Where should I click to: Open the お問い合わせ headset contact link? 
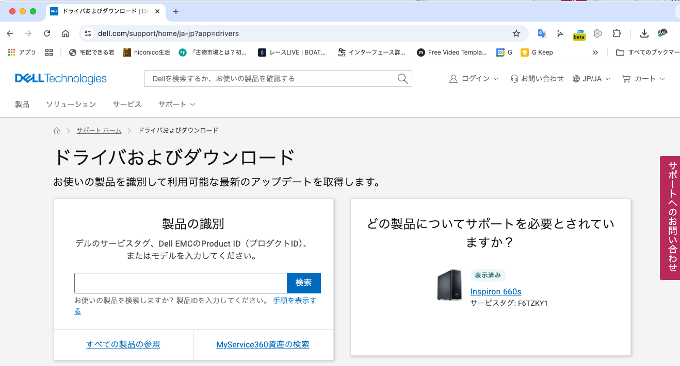coord(537,79)
